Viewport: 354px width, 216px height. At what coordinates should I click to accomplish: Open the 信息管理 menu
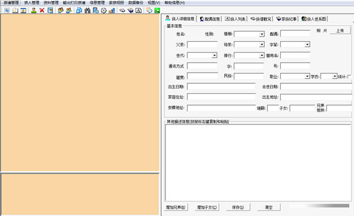pos(97,3)
